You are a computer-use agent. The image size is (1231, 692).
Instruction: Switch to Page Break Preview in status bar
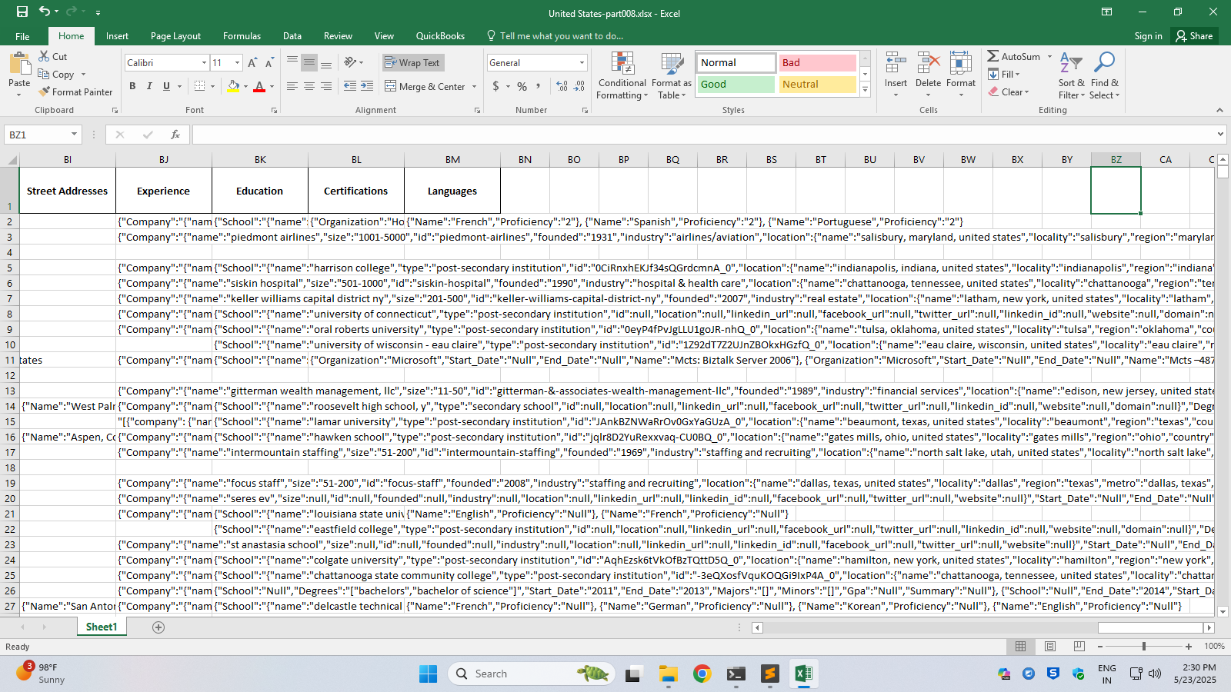point(1079,647)
